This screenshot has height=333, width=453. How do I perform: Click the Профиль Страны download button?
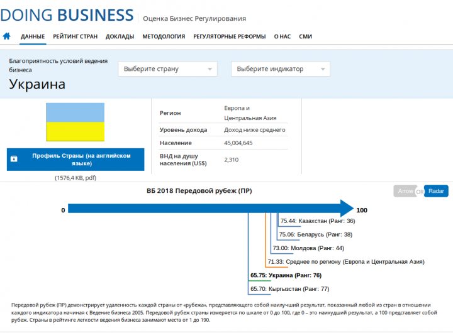click(x=75, y=160)
